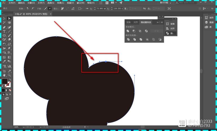The width and height of the screenshot is (217, 131).
Task: Click the Divide pathfinder icon
Action: (x=128, y=40)
